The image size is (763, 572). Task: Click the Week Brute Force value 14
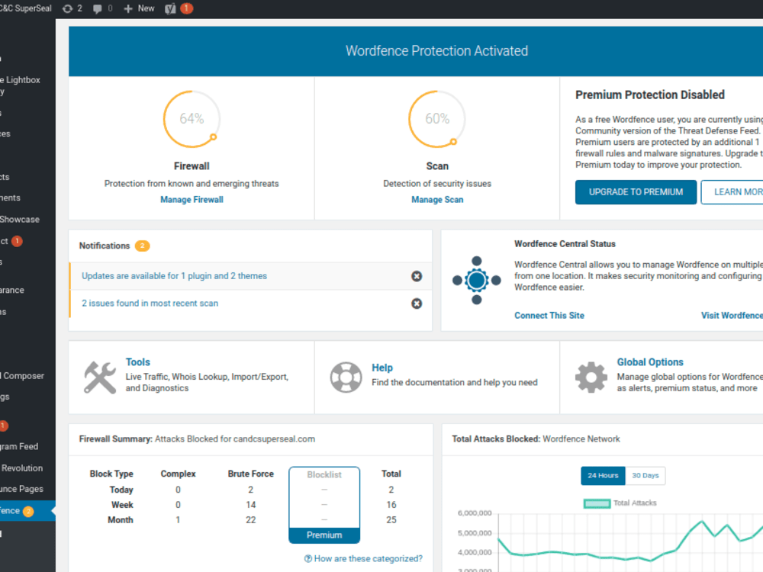pyautogui.click(x=250, y=505)
